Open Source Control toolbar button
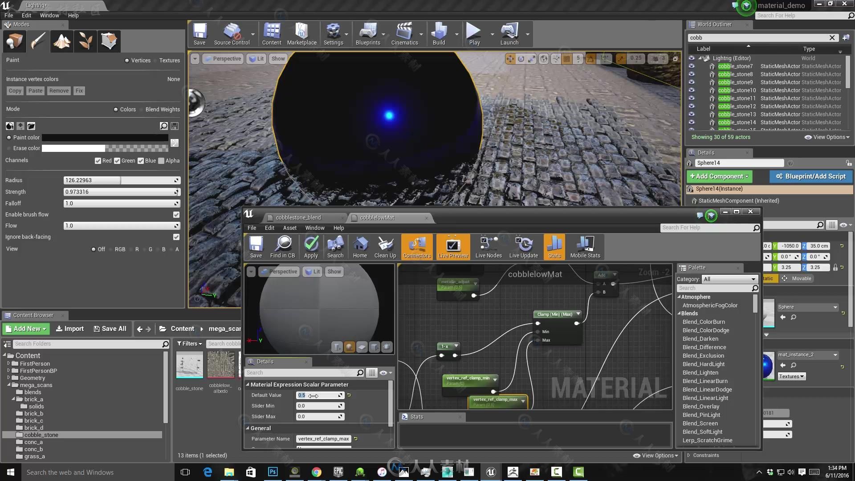The image size is (855, 481). click(x=232, y=34)
